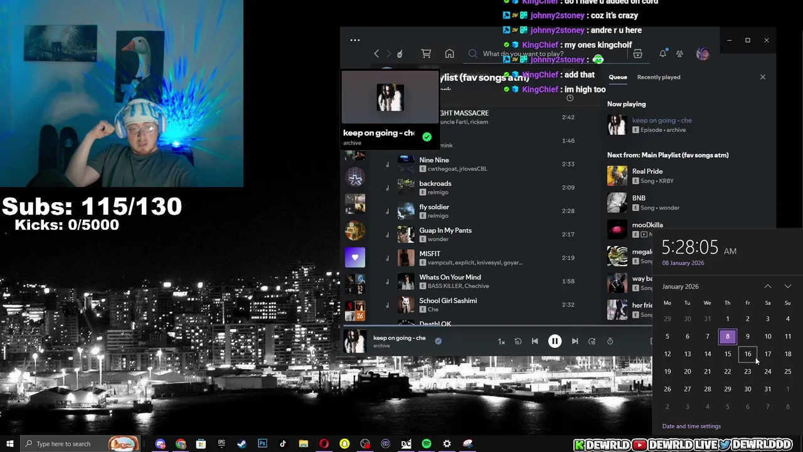Open Steam from the taskbar
This screenshot has width=803, height=452.
242,444
